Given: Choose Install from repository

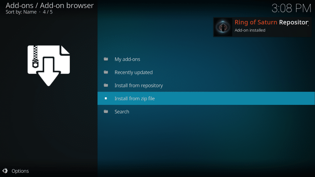Looking at the screenshot, I should pyautogui.click(x=139, y=86).
